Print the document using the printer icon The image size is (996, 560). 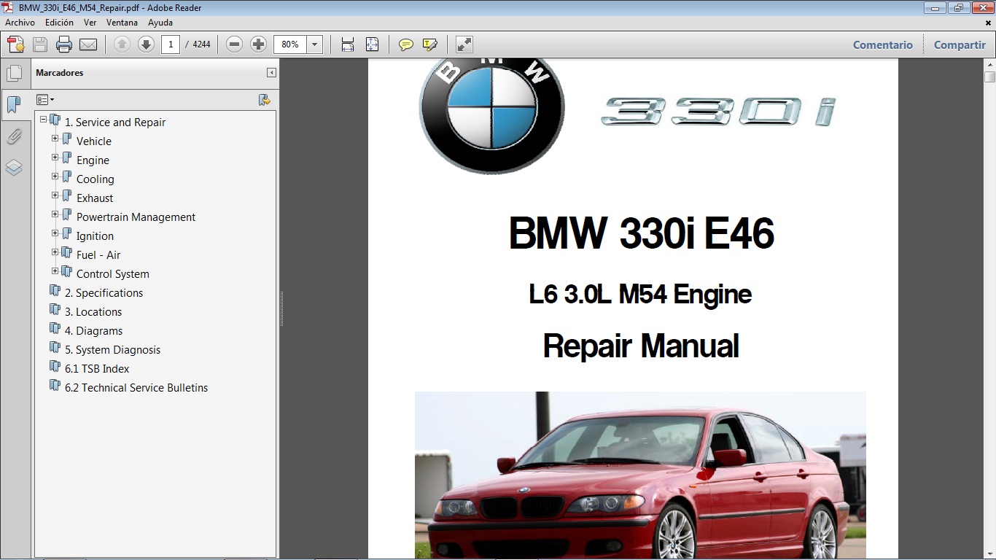point(64,44)
